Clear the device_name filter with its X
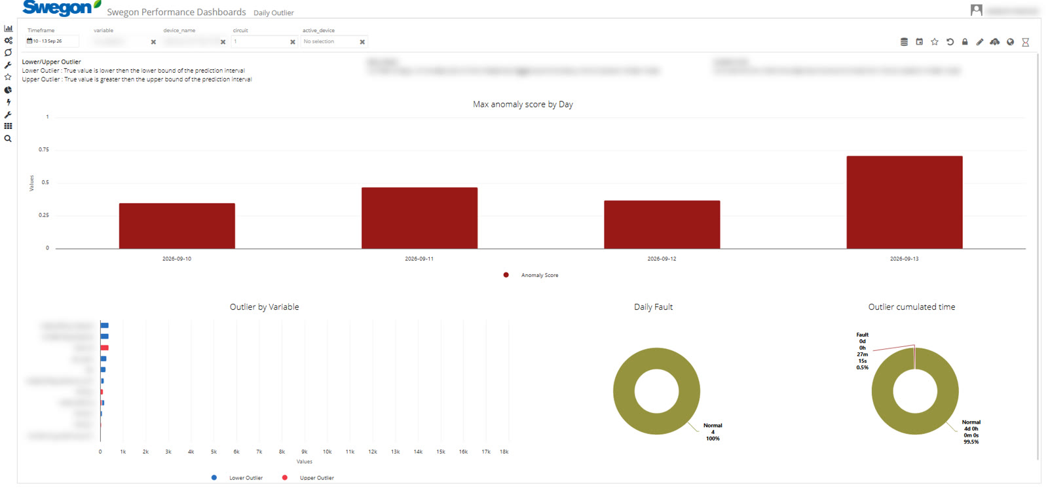 pyautogui.click(x=223, y=42)
